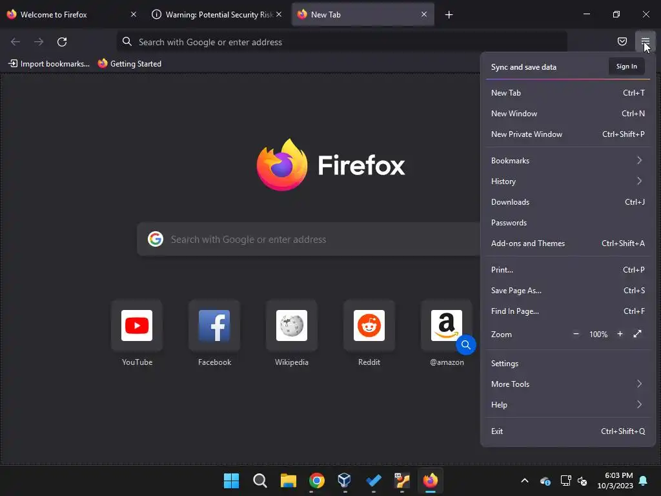Image resolution: width=661 pixels, height=496 pixels.
Task: Open a new tab with plus button
Action: 449,15
